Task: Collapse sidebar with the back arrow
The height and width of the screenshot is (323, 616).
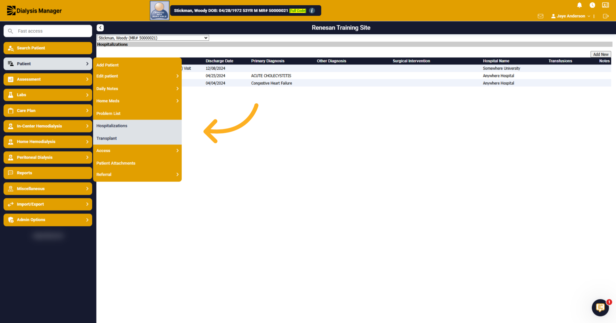Action: [100, 27]
